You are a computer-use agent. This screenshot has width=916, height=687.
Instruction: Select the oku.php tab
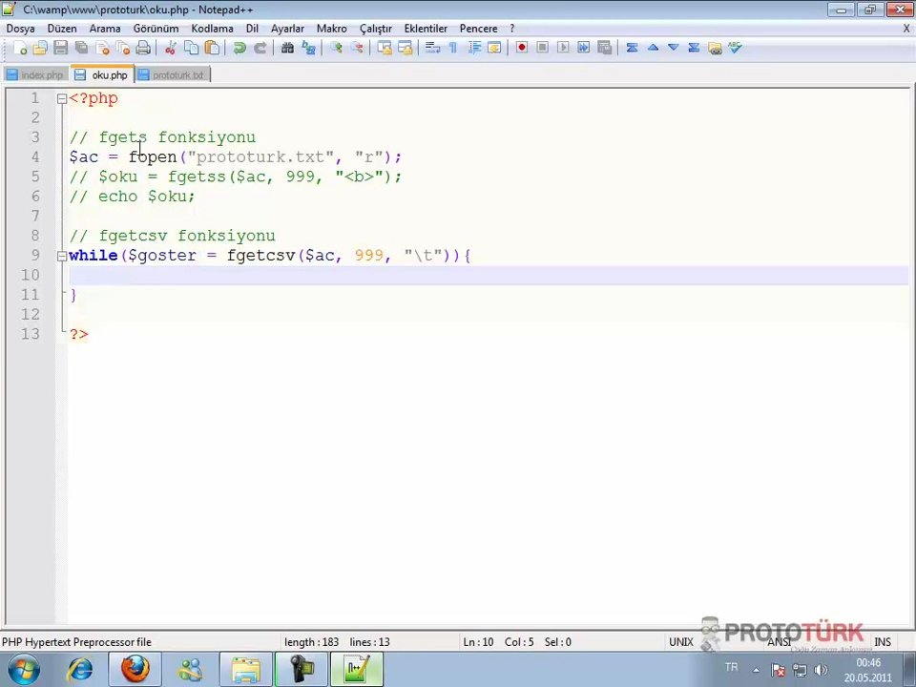pyautogui.click(x=102, y=74)
